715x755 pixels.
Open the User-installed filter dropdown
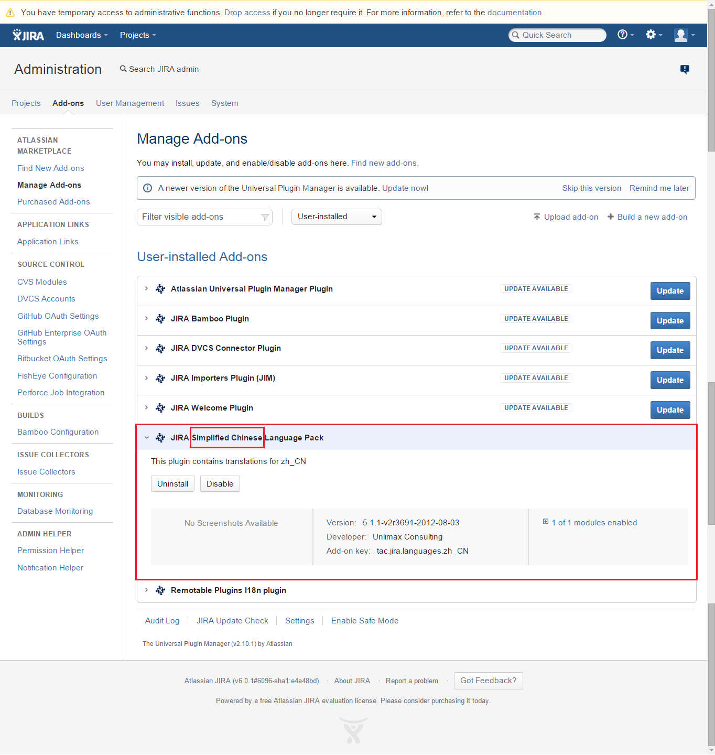[337, 217]
